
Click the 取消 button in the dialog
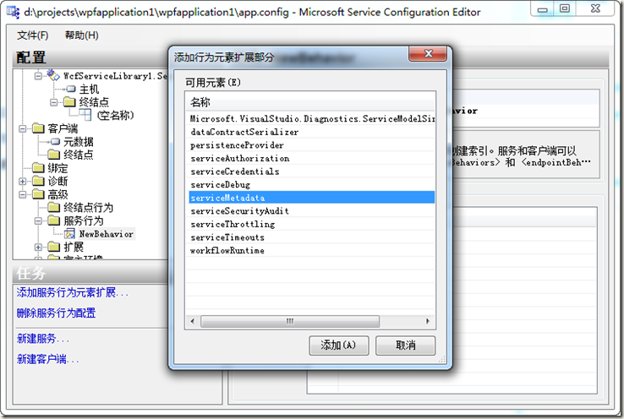click(406, 345)
